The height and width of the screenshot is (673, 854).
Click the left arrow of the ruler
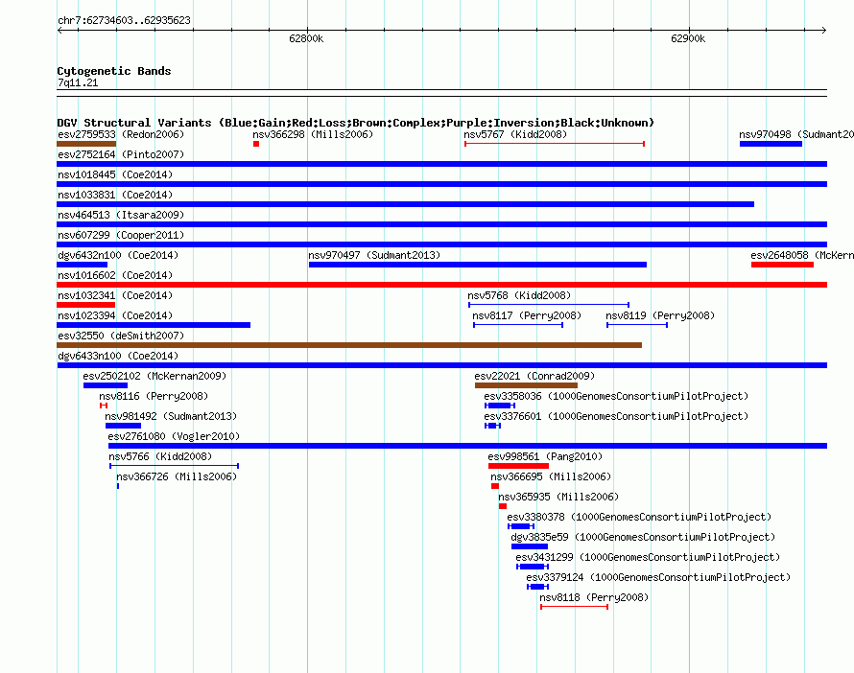(59, 31)
